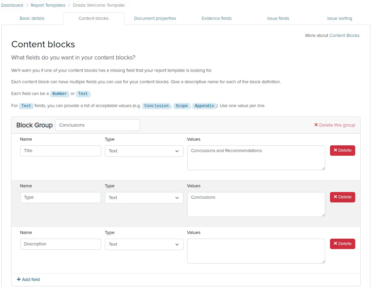This screenshot has width=372, height=287.
Task: Delete the Type field row
Action: click(342, 197)
